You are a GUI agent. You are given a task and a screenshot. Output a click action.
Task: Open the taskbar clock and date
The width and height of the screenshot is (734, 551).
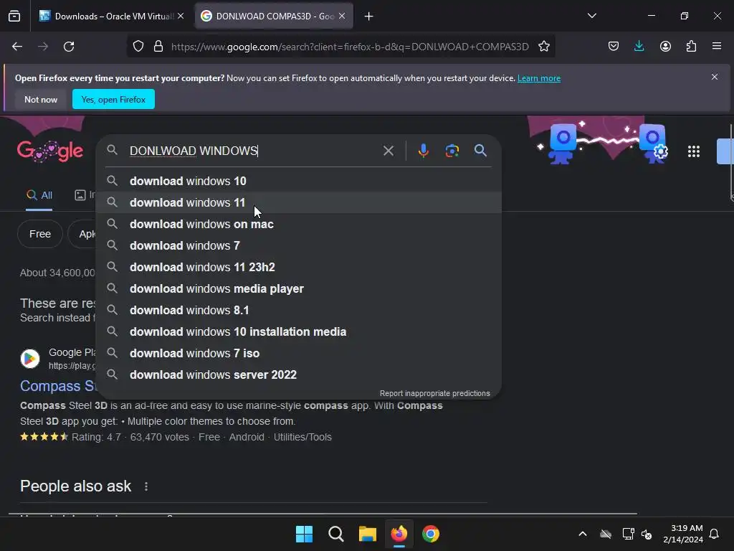tap(683, 534)
